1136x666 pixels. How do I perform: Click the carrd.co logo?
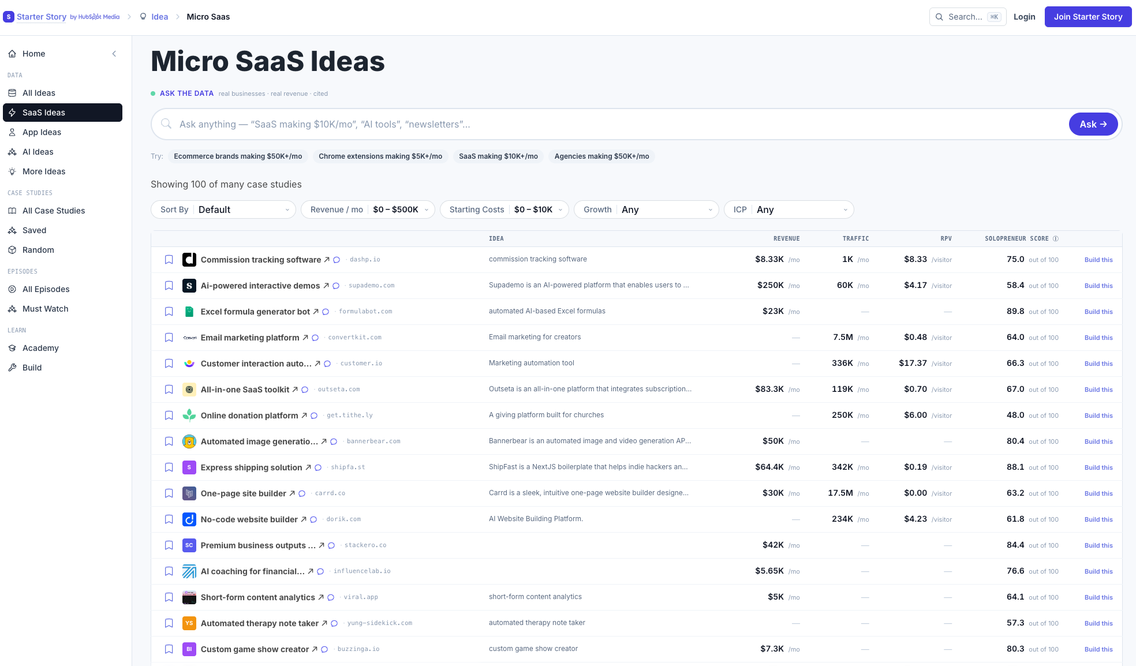189,493
